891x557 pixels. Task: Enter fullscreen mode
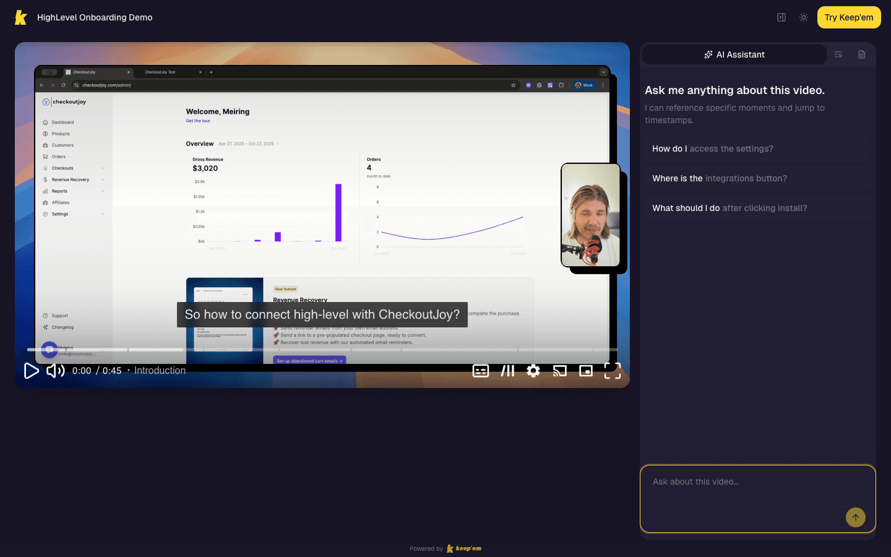click(x=612, y=371)
